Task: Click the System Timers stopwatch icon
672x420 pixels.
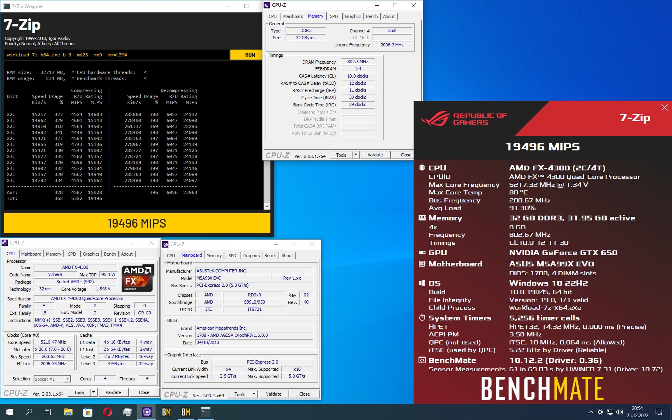Action: point(422,318)
